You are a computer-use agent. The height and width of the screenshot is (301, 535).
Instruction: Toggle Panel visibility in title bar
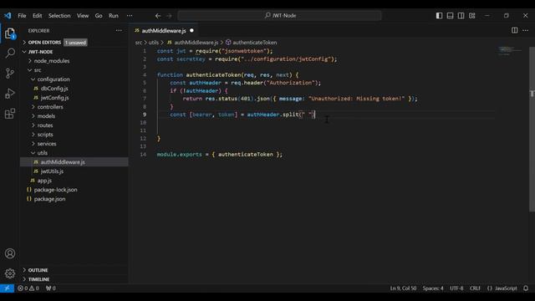(x=450, y=16)
